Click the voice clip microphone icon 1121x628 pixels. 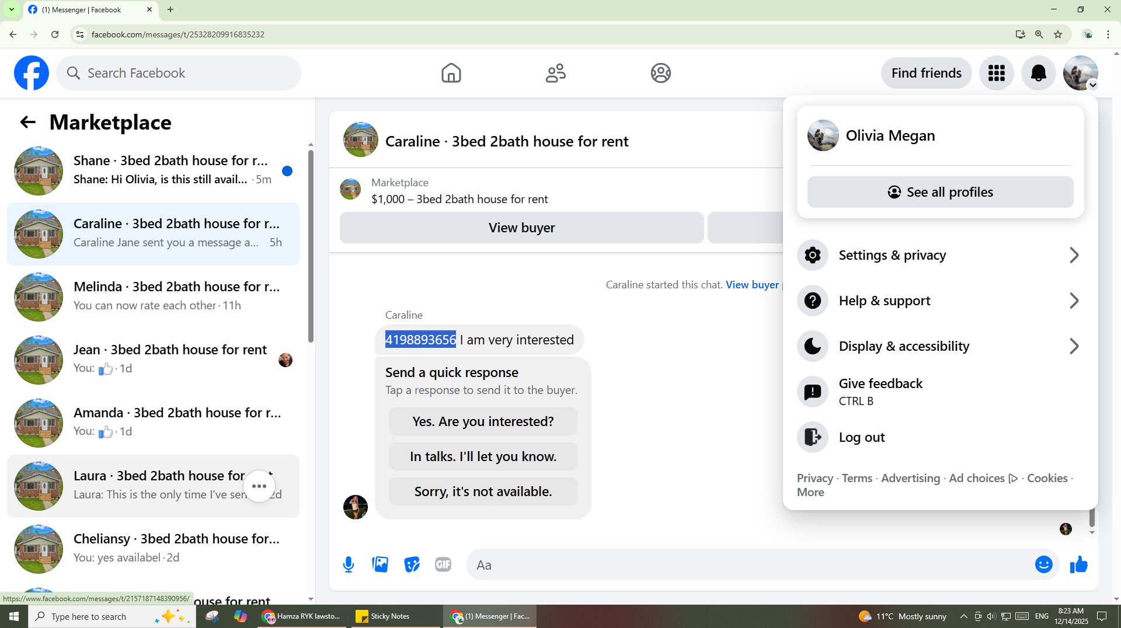pyautogui.click(x=349, y=564)
